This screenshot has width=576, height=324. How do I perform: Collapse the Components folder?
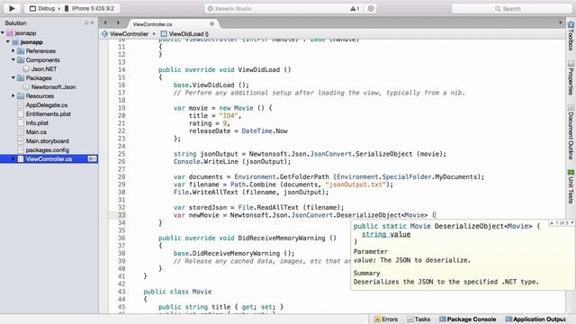coord(13,59)
